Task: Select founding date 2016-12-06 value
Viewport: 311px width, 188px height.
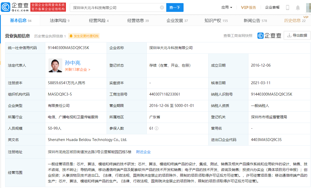Action: click(x=261, y=65)
